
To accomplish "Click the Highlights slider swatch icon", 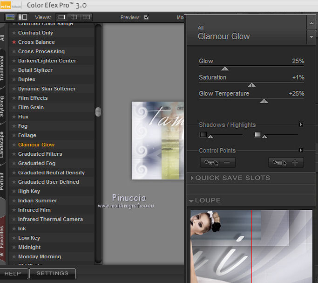I will [x=257, y=134].
